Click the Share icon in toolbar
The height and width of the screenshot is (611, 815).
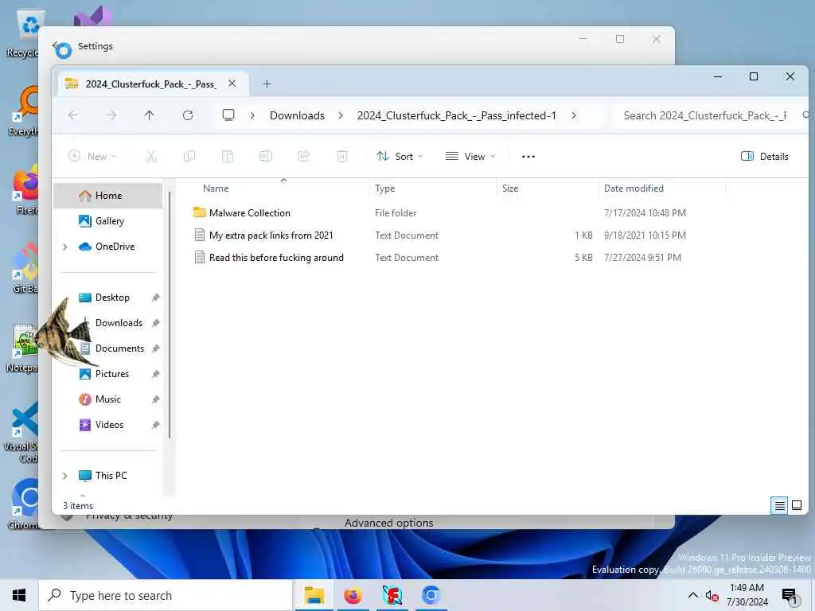click(303, 157)
